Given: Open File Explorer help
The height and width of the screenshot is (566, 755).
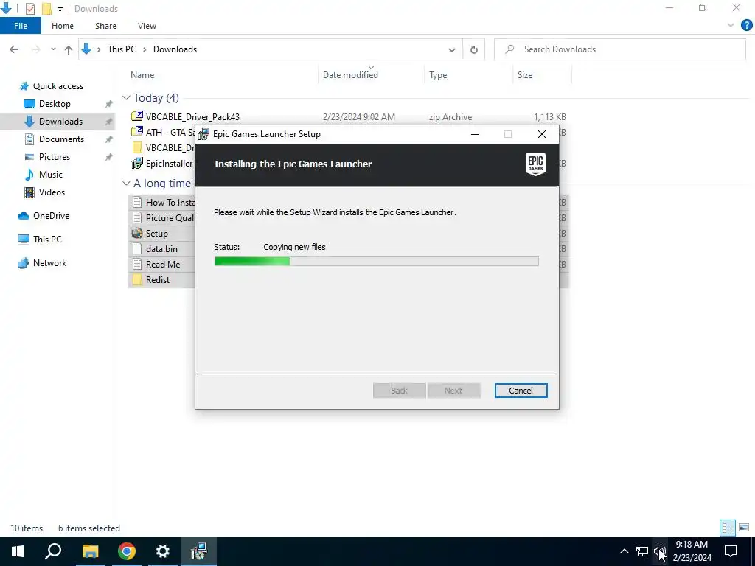Looking at the screenshot, I should tap(746, 26).
